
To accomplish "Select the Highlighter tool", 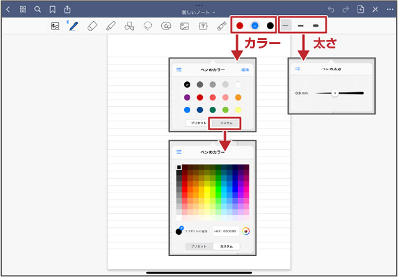I will pyautogui.click(x=110, y=26).
